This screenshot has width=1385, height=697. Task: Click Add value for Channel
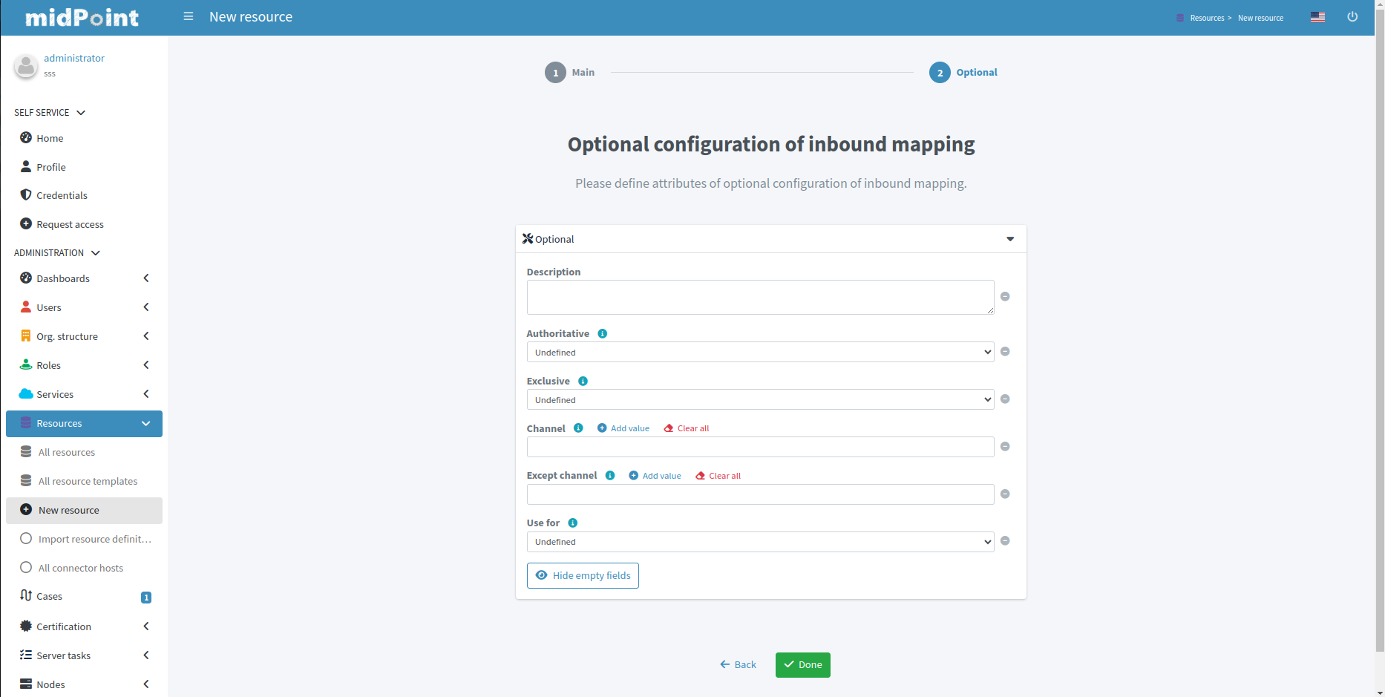(623, 429)
